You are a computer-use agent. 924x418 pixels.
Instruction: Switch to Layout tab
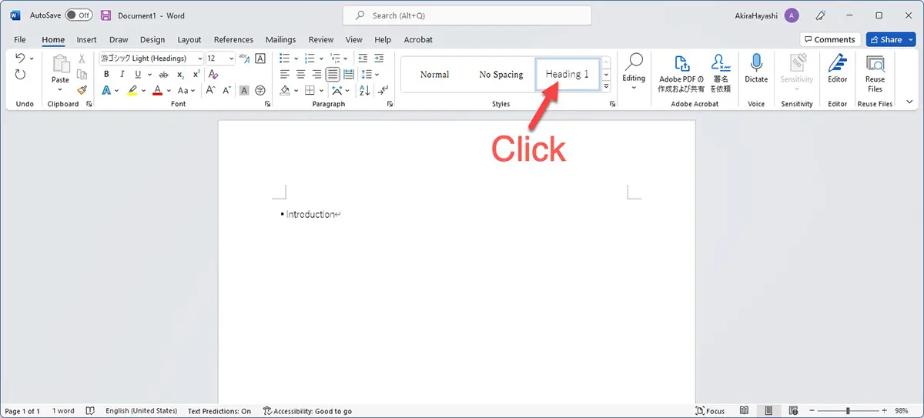pyautogui.click(x=189, y=39)
